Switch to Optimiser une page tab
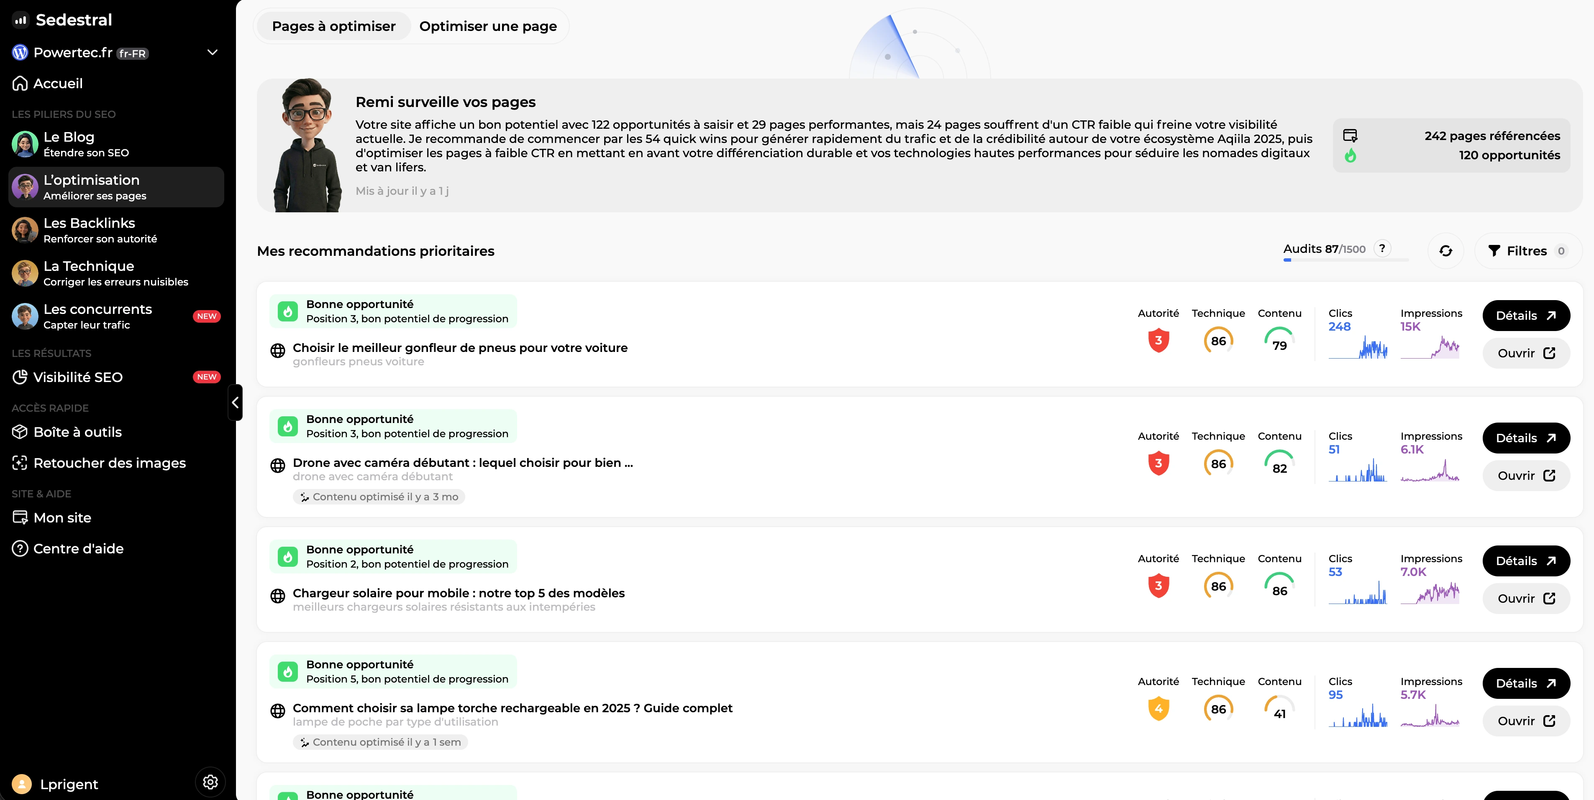Image resolution: width=1594 pixels, height=800 pixels. pyautogui.click(x=487, y=26)
